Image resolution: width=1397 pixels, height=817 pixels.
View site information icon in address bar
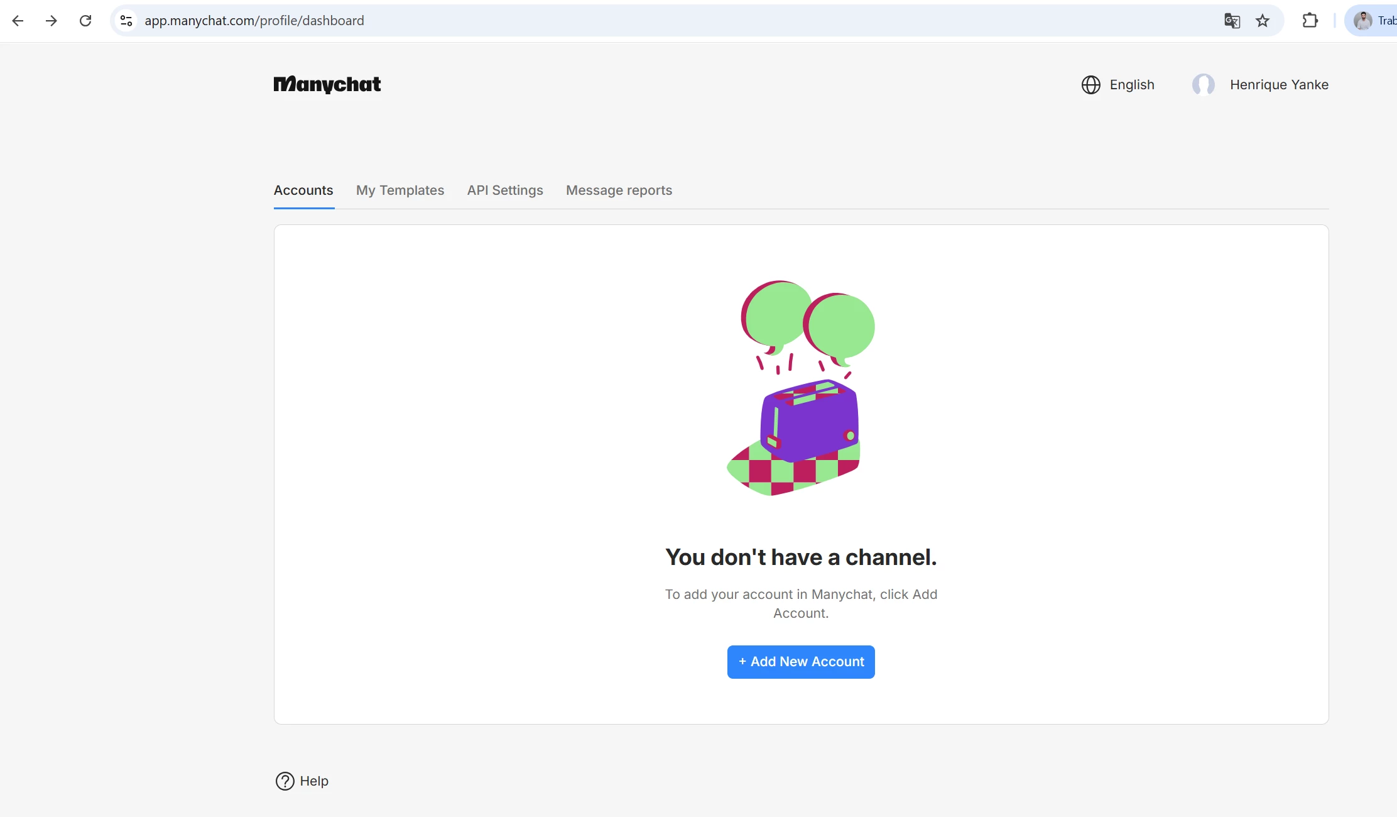point(126,21)
